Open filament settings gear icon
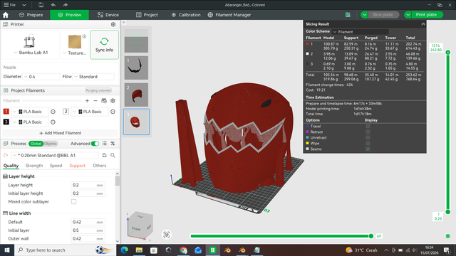The height and width of the screenshot is (256, 456). [113, 101]
